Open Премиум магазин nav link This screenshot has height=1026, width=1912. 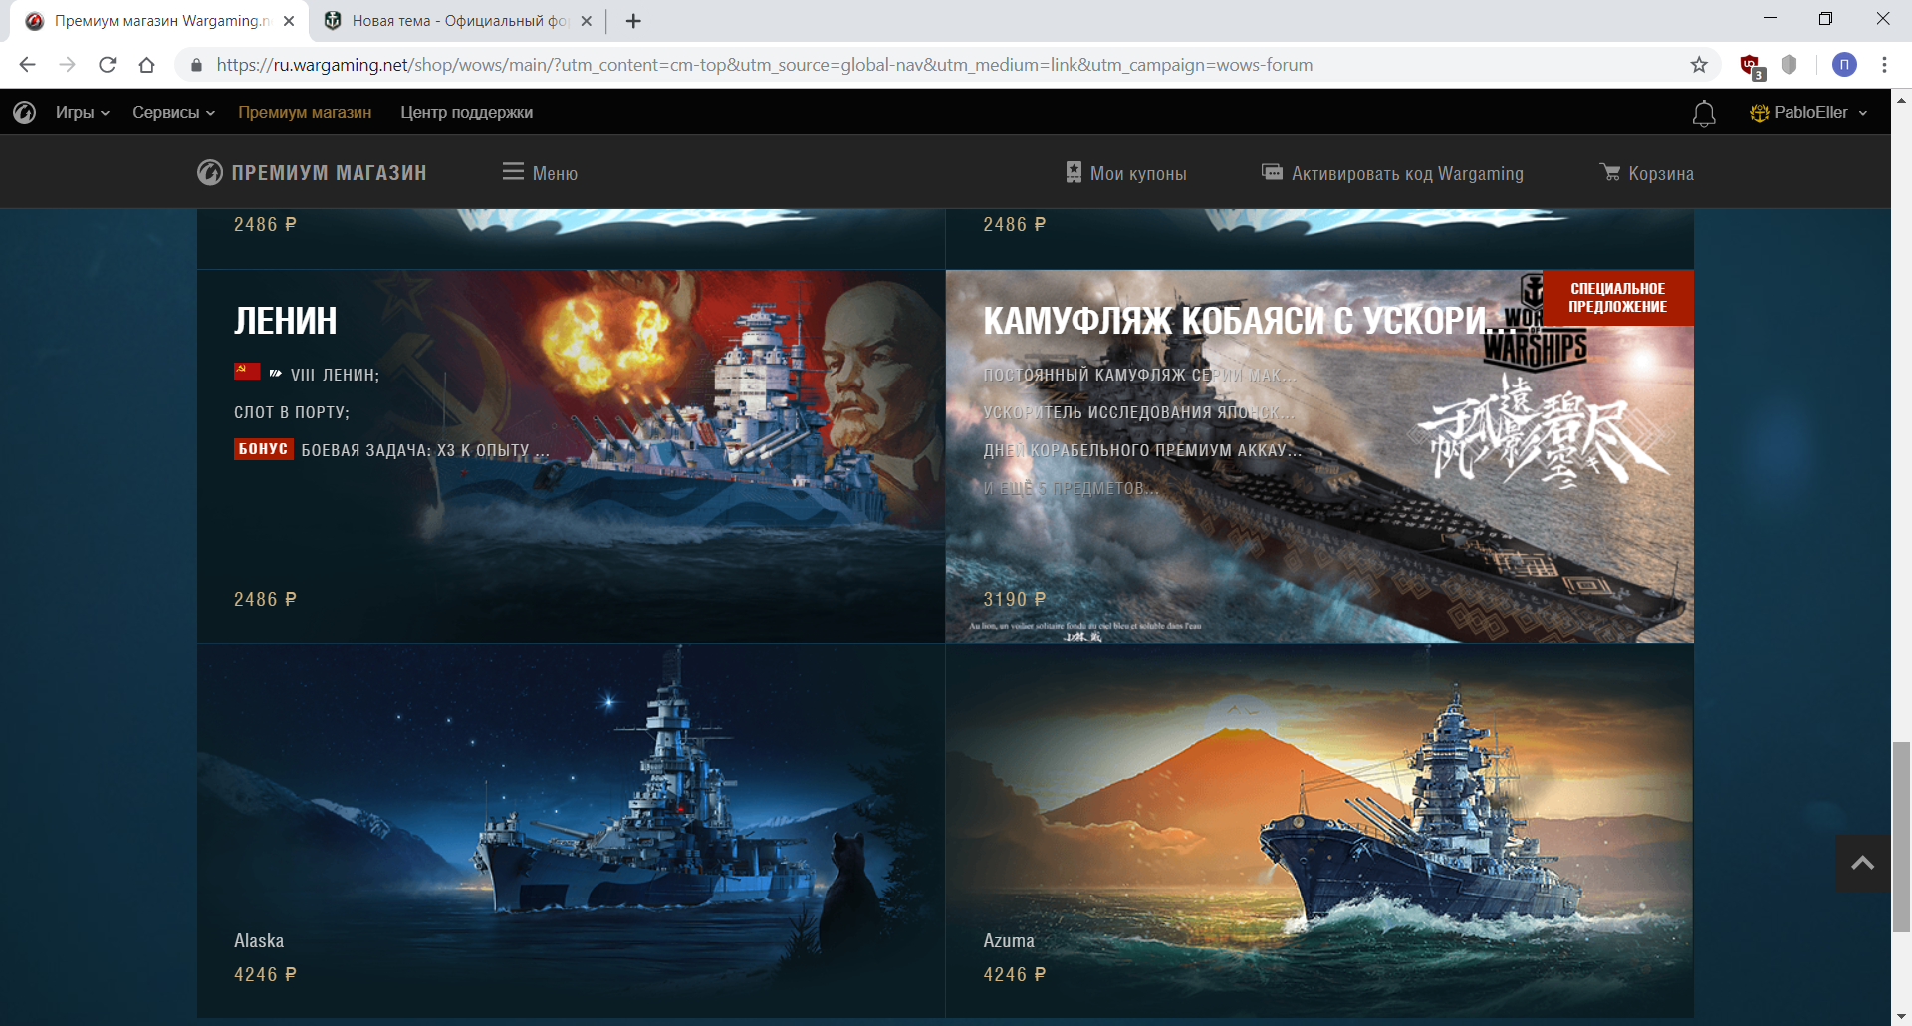coord(305,113)
